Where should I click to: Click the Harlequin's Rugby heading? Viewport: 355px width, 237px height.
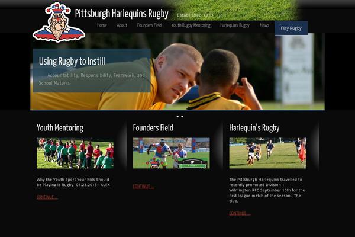pyautogui.click(x=254, y=128)
